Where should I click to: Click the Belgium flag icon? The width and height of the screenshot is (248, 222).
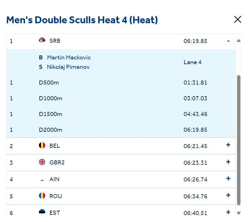click(42, 145)
